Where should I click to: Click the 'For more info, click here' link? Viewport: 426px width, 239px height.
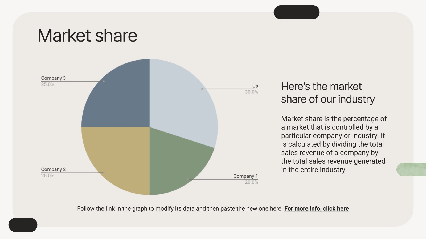[x=316, y=209]
